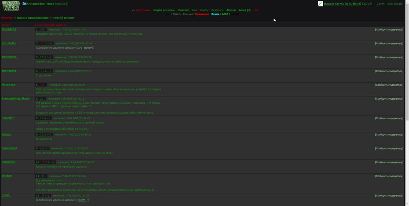Report *apofis* post 7 to moderator

389,118
